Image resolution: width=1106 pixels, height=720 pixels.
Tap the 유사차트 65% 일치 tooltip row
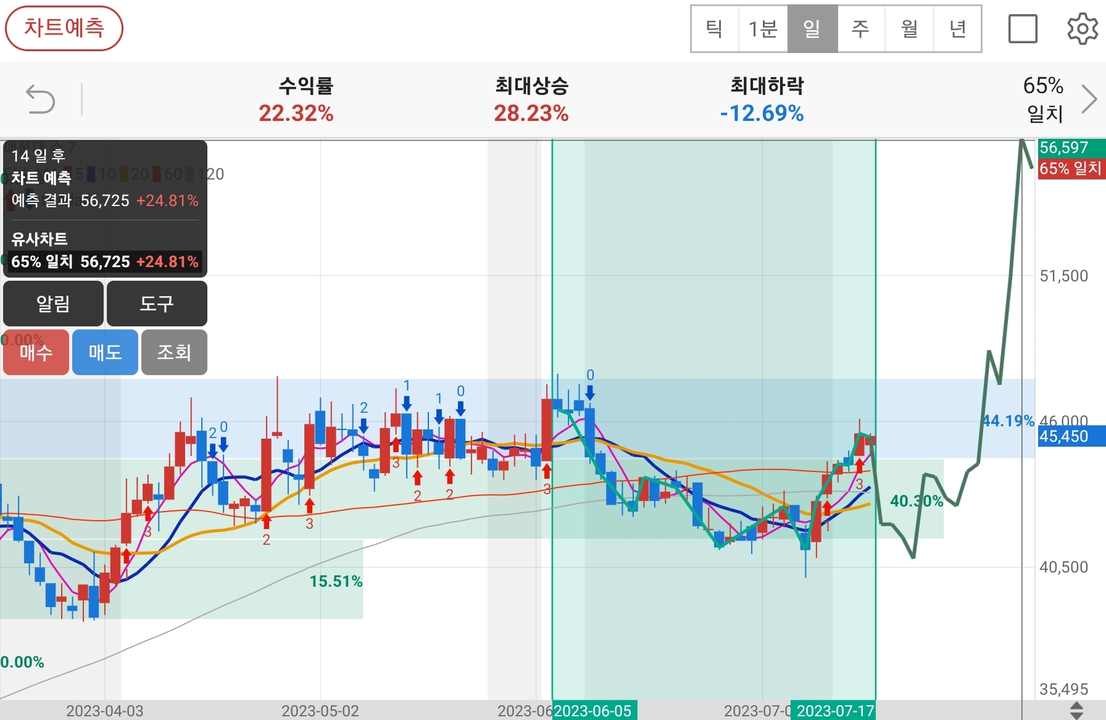pos(105,262)
